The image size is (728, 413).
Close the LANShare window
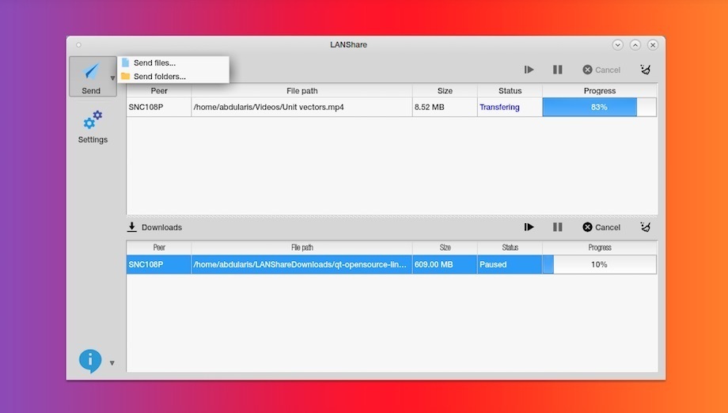coord(653,44)
